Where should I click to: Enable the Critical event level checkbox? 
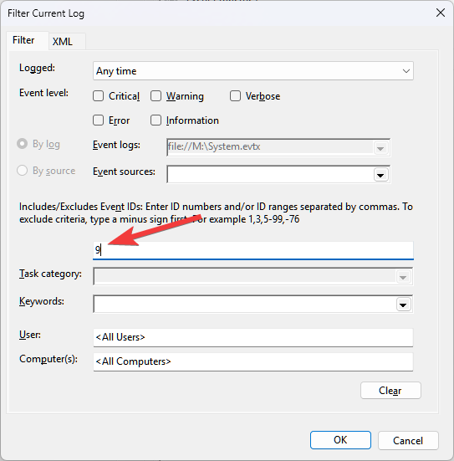[98, 96]
